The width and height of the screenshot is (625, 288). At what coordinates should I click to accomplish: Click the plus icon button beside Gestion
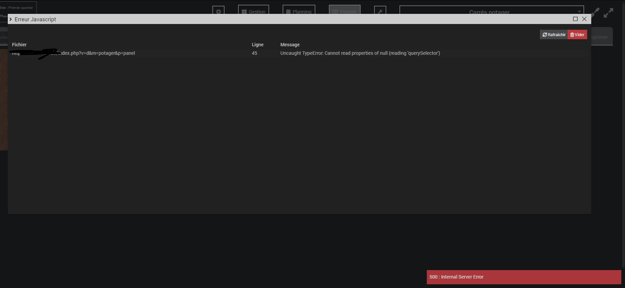click(218, 10)
